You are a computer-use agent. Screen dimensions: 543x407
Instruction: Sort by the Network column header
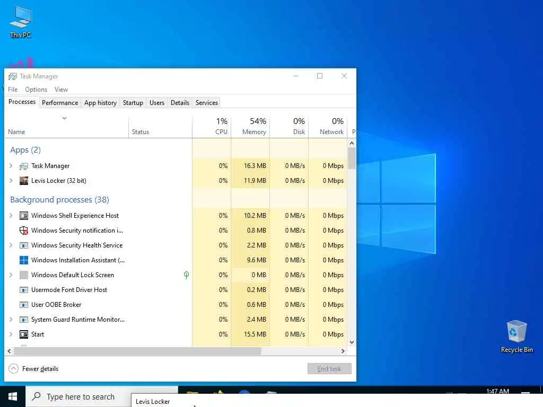coord(328,126)
